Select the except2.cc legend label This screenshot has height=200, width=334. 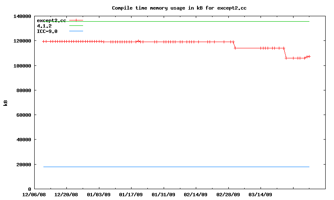tap(51, 20)
